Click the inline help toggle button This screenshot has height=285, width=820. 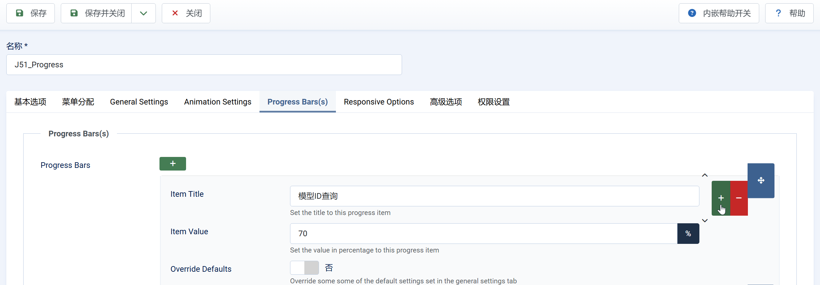[x=719, y=13]
